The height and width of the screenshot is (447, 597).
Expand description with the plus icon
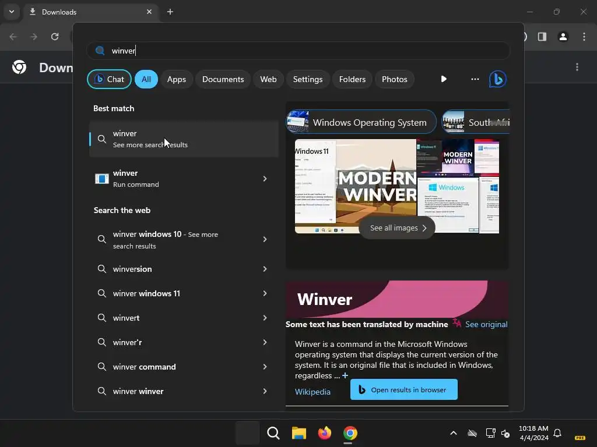(x=345, y=375)
